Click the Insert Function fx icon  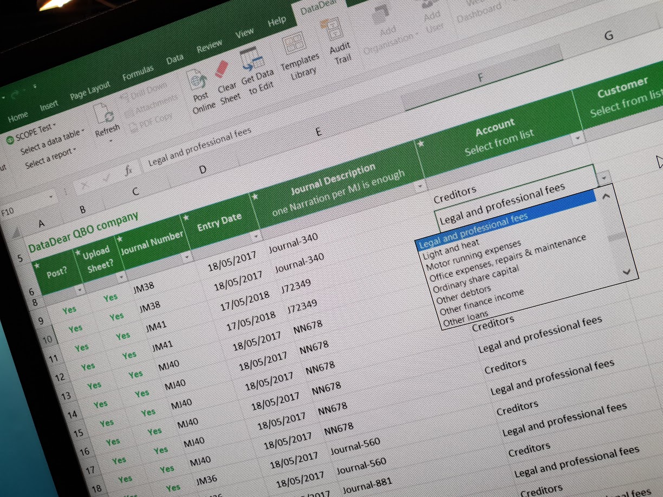tap(128, 171)
